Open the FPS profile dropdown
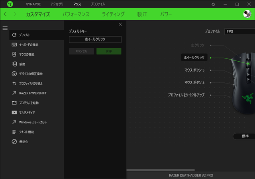Screen dimensions: 255x179 240,31
